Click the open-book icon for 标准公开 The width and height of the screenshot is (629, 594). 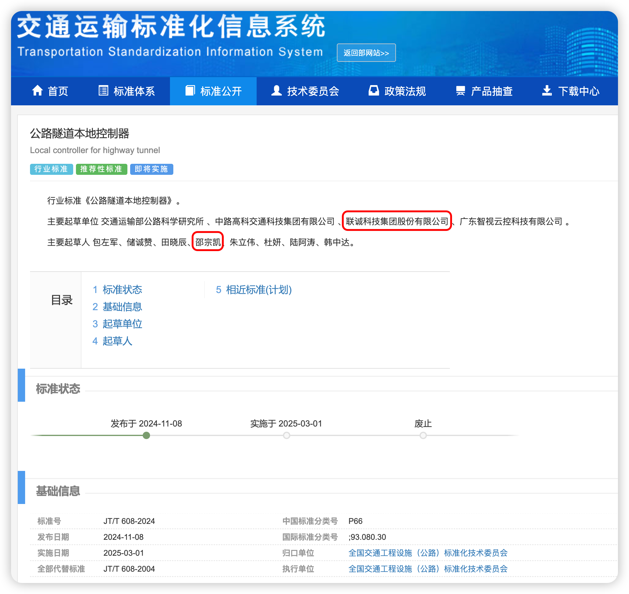tap(190, 91)
